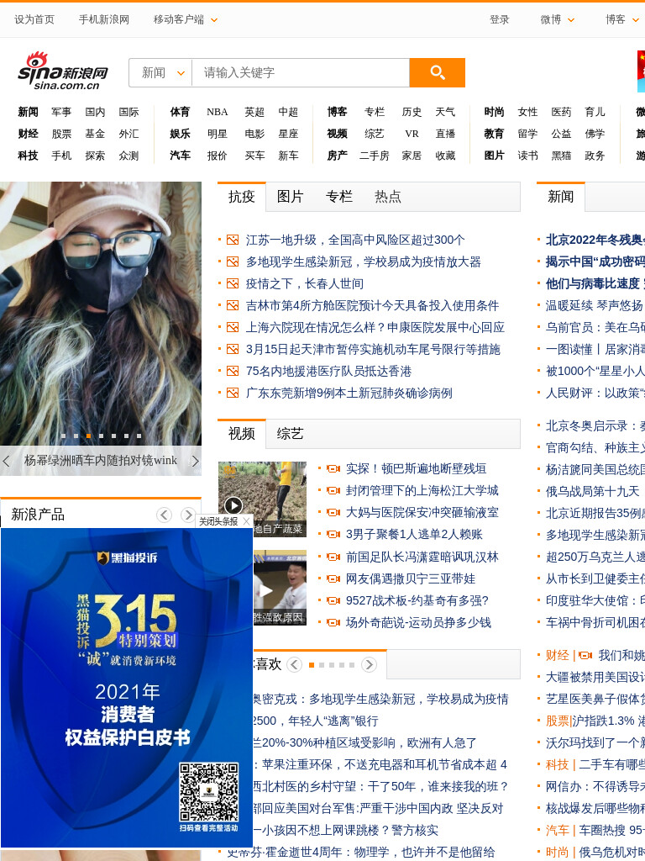Click the 设为首页 link

[34, 20]
